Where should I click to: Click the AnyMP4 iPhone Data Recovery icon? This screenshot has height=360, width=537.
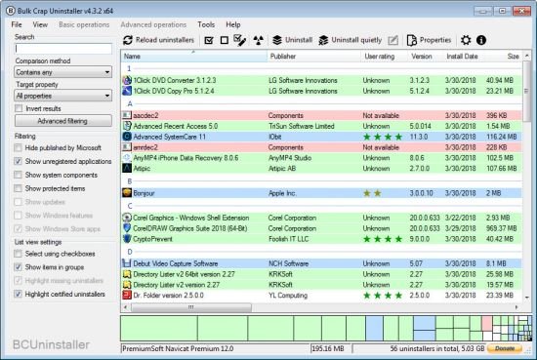(x=127, y=158)
